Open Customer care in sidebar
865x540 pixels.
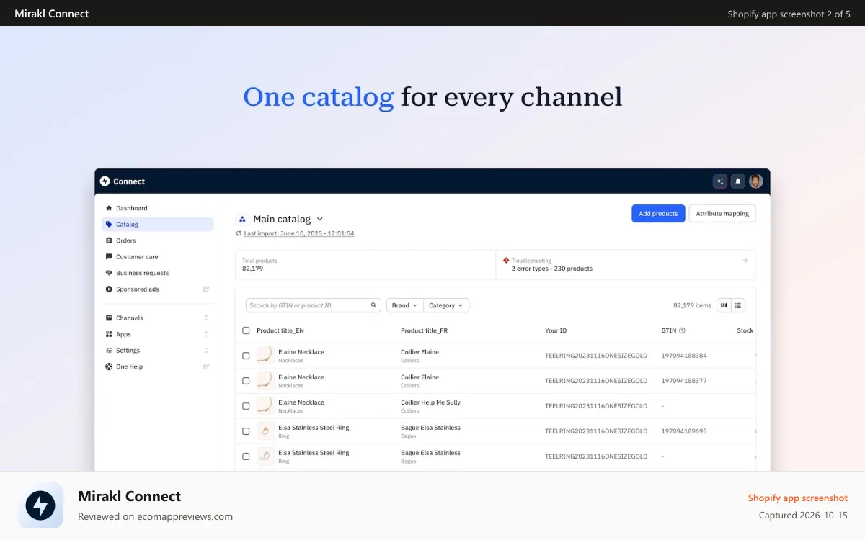point(158,257)
